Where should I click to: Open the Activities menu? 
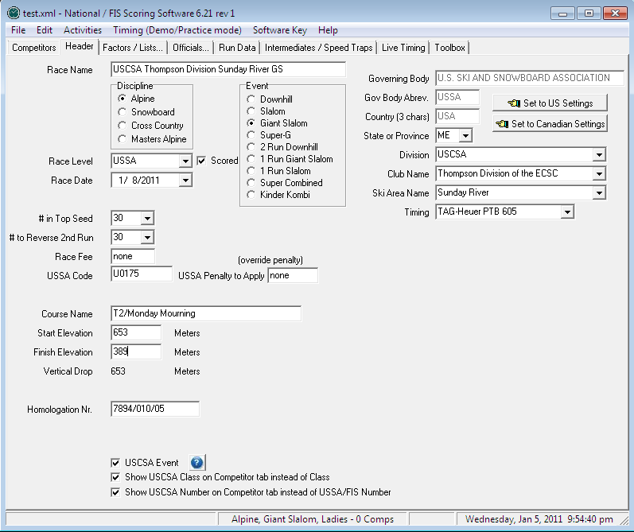tap(83, 30)
